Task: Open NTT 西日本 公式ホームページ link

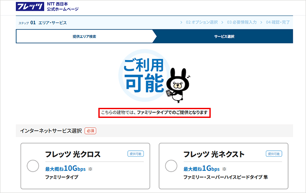Action: click(x=63, y=7)
